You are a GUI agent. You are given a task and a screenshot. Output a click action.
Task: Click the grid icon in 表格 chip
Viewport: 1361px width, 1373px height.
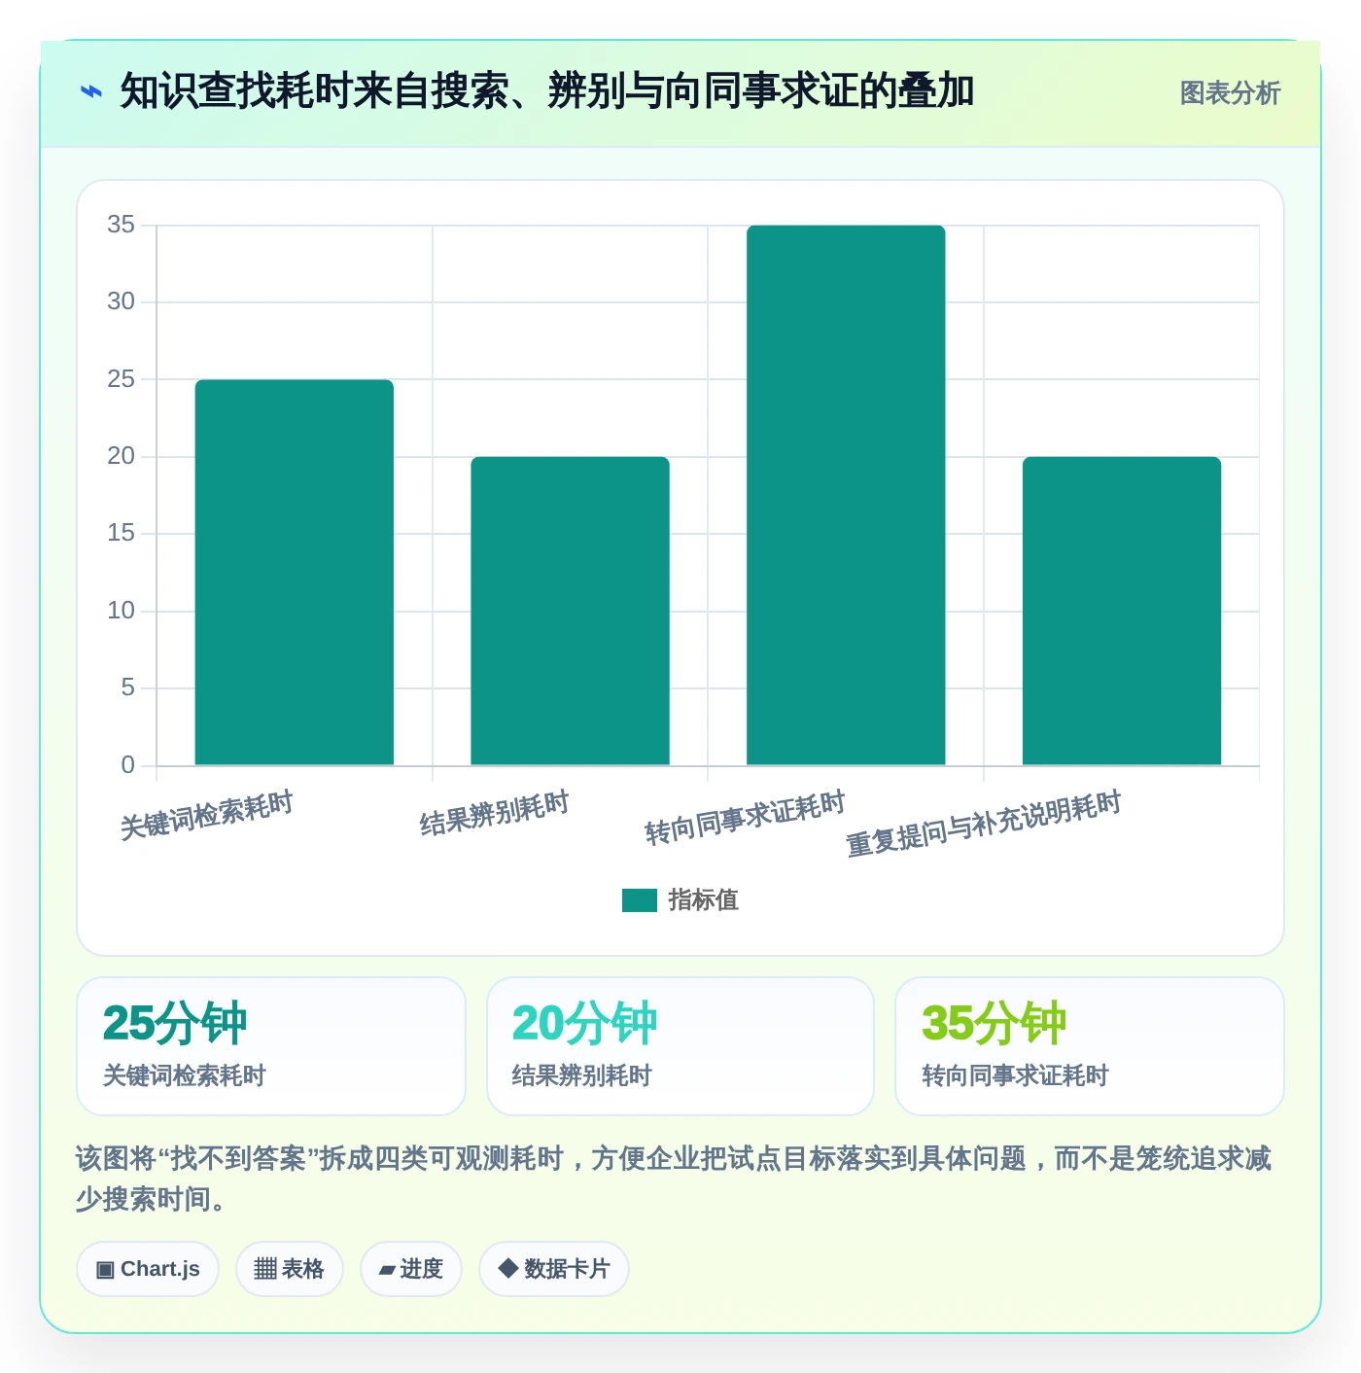(x=265, y=1269)
